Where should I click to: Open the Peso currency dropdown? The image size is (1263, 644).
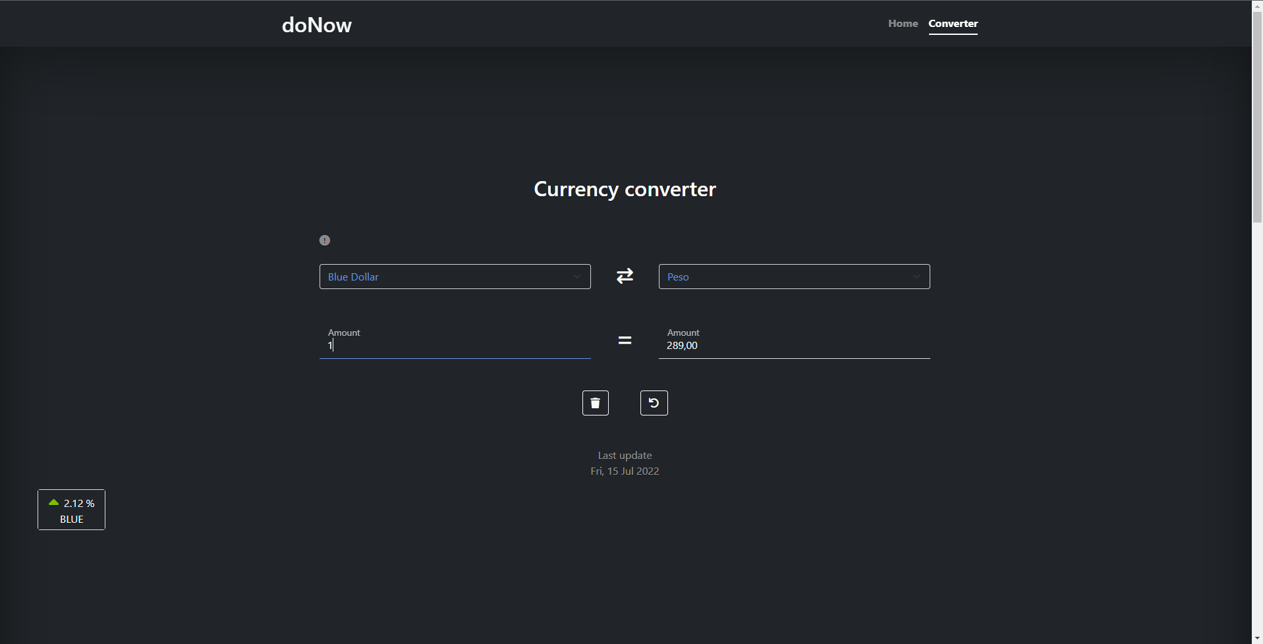[x=794, y=277]
